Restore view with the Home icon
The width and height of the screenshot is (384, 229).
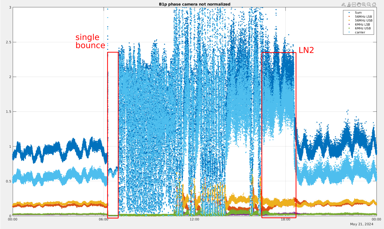tap(374, 4)
